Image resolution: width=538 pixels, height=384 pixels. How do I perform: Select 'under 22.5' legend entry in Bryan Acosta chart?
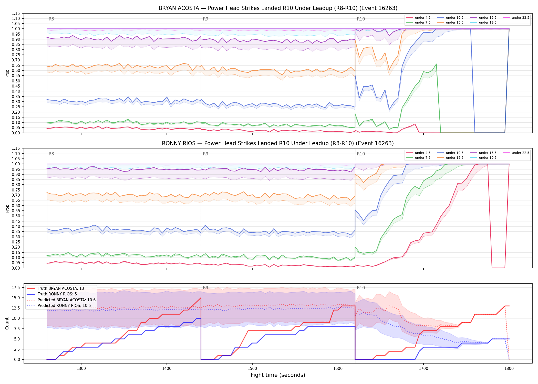(x=516, y=18)
